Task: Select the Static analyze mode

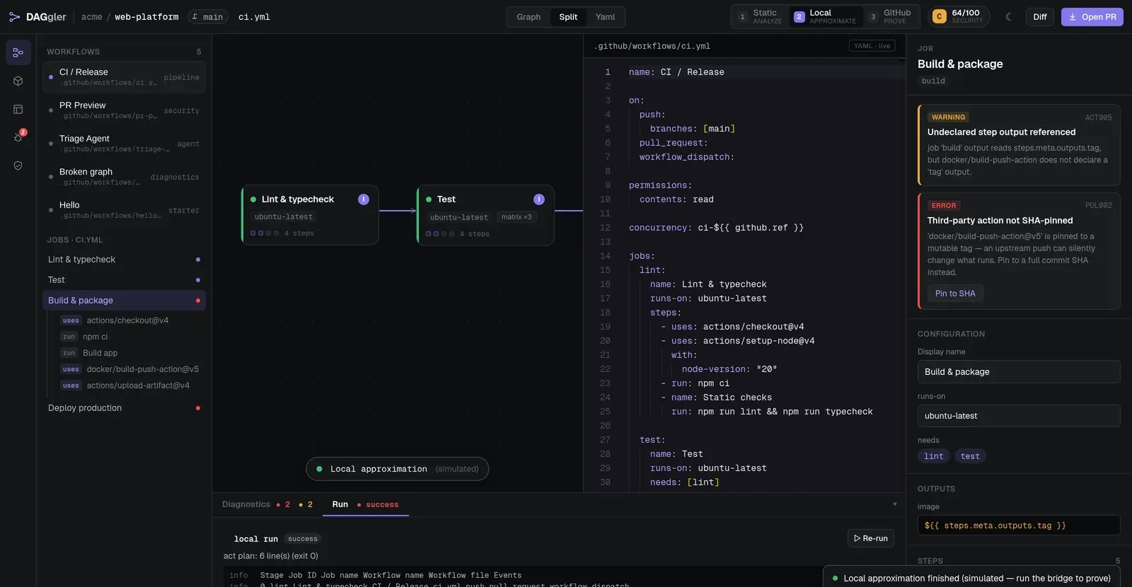Action: pos(761,17)
